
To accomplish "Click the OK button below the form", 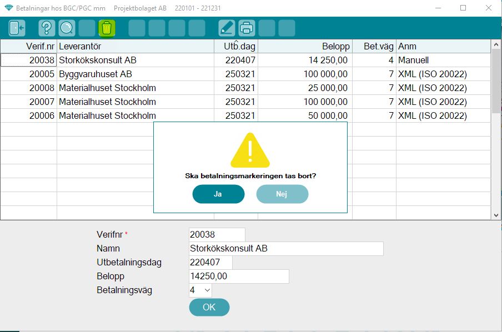I will tap(209, 308).
